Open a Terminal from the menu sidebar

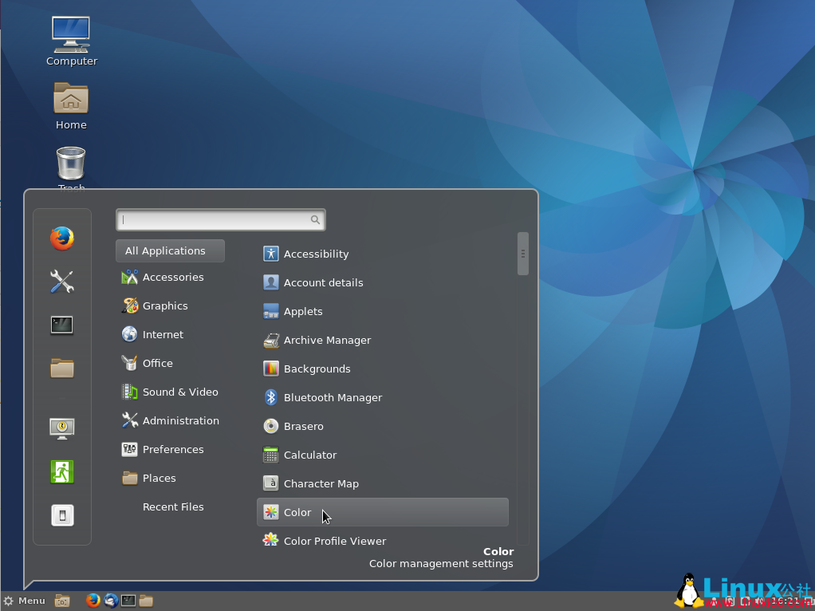point(62,325)
